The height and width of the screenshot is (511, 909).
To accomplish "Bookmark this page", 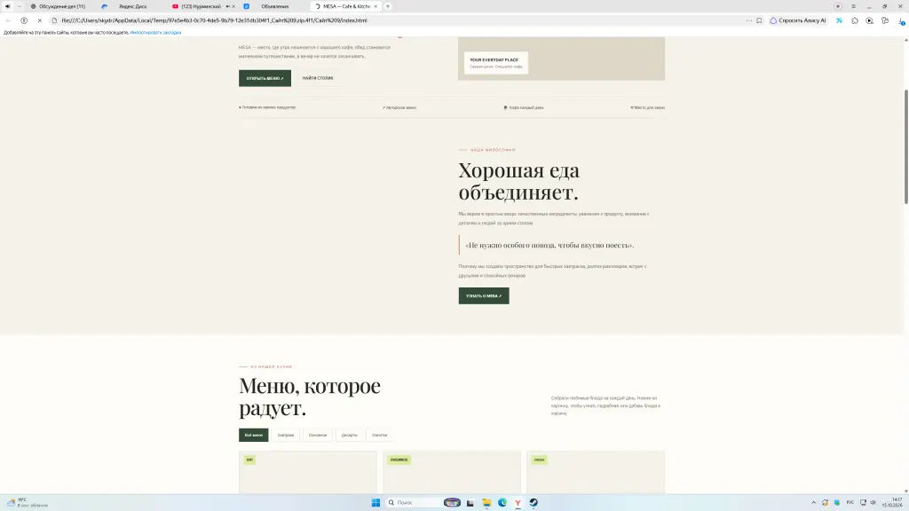I will [759, 20].
